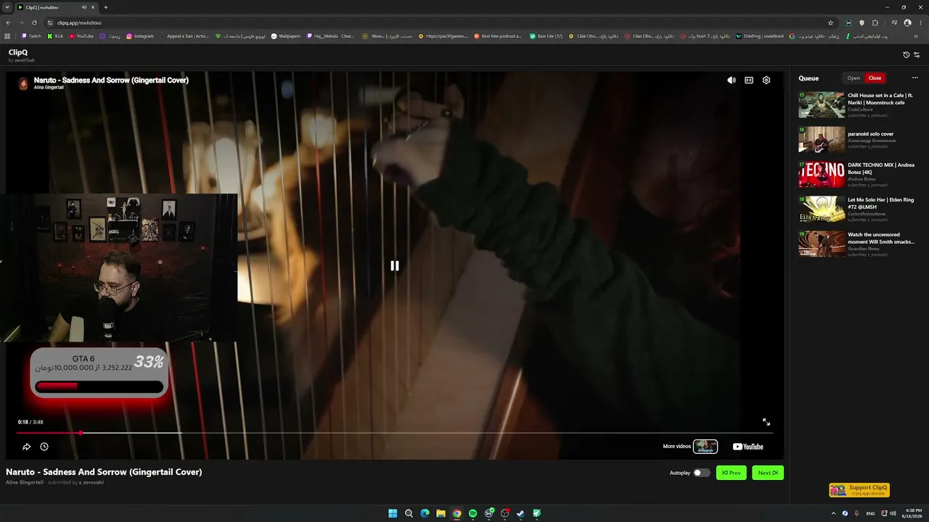929x522 pixels.
Task: Open Steam from the taskbar
Action: click(520, 513)
